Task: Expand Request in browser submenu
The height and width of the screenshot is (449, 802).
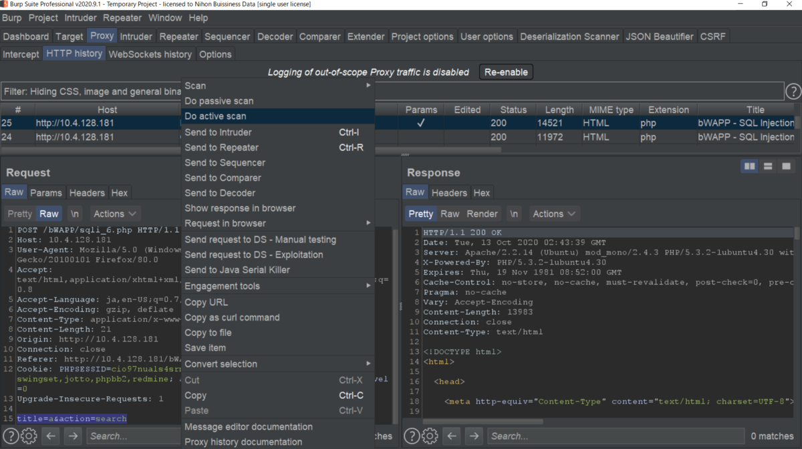Action: tap(277, 223)
